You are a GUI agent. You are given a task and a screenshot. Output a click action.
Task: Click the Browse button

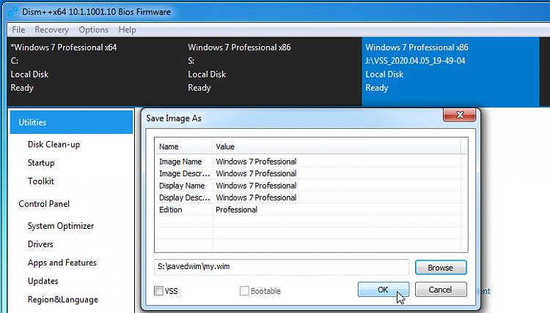coord(440,268)
